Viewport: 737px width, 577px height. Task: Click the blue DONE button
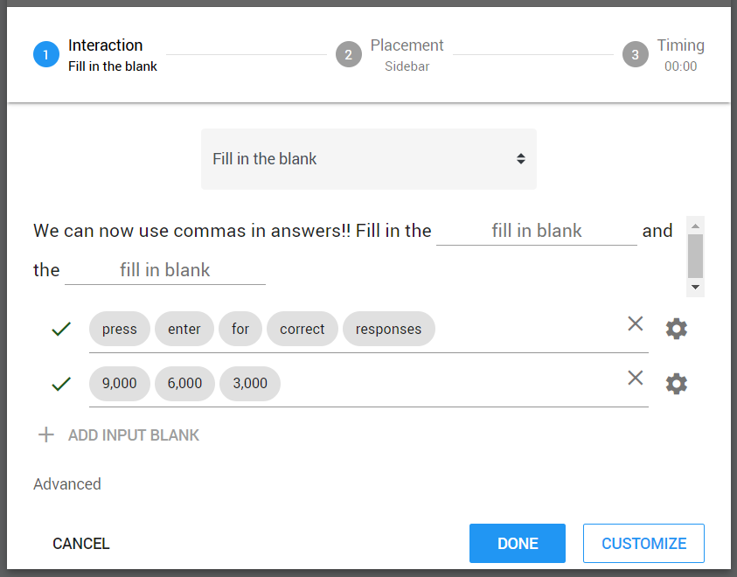pos(517,543)
